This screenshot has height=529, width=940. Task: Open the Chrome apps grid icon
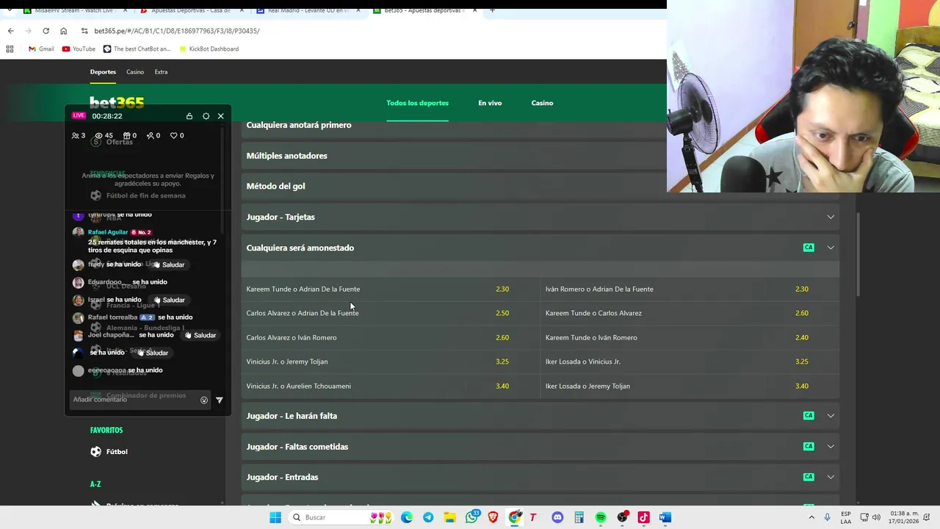pyautogui.click(x=10, y=49)
